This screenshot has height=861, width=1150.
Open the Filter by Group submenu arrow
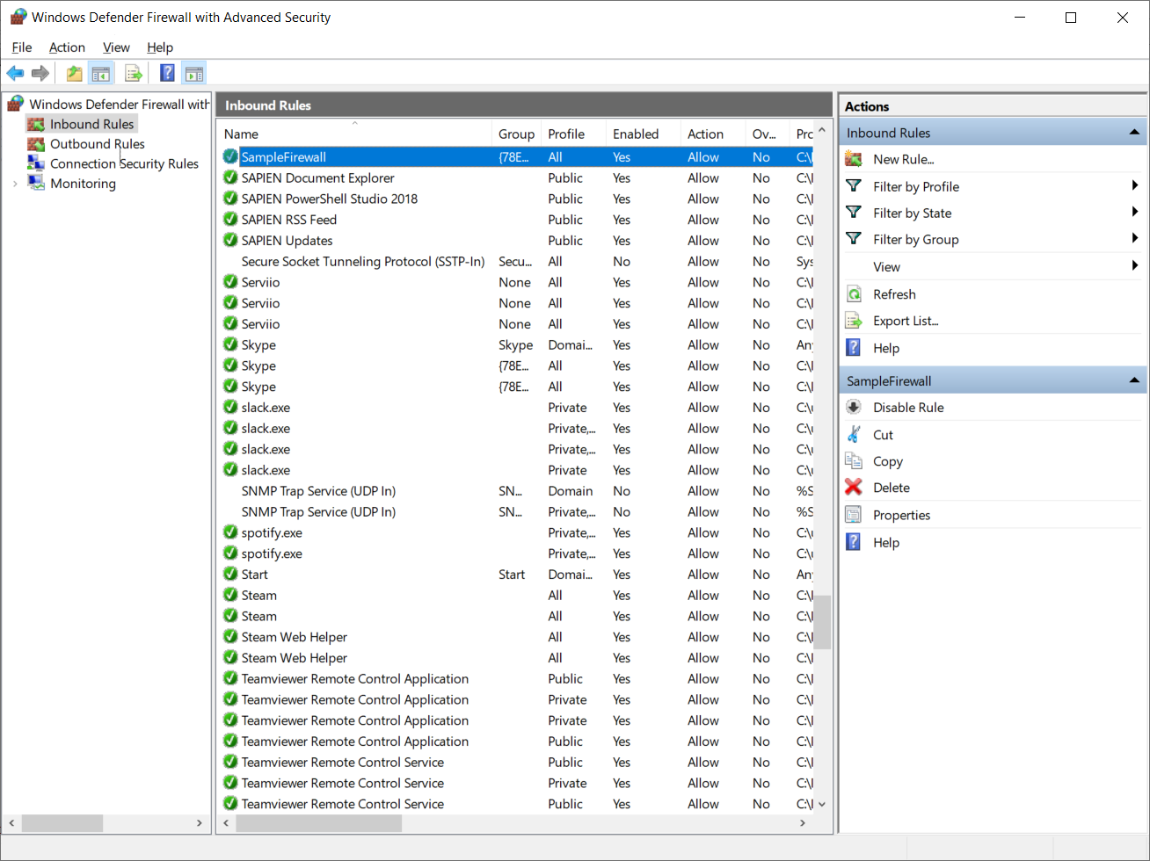(1135, 238)
